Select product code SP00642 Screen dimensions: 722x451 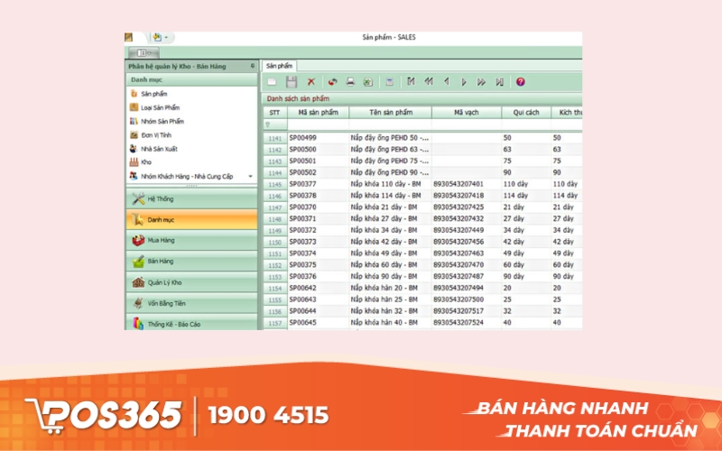point(302,288)
